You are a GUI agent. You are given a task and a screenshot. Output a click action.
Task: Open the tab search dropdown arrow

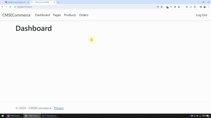tap(2, 2)
